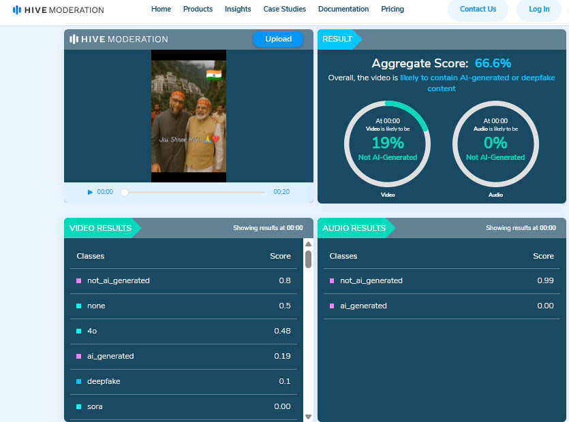Click the video thumbnail preview

coord(188,116)
